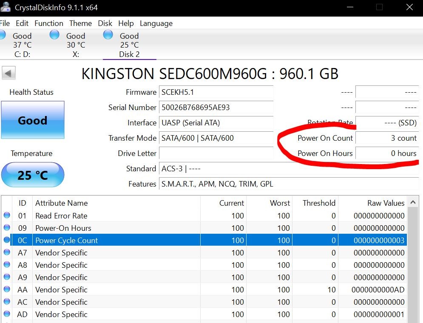Click the Vendor Specific name in A7 row
423x323 pixels.
point(61,253)
